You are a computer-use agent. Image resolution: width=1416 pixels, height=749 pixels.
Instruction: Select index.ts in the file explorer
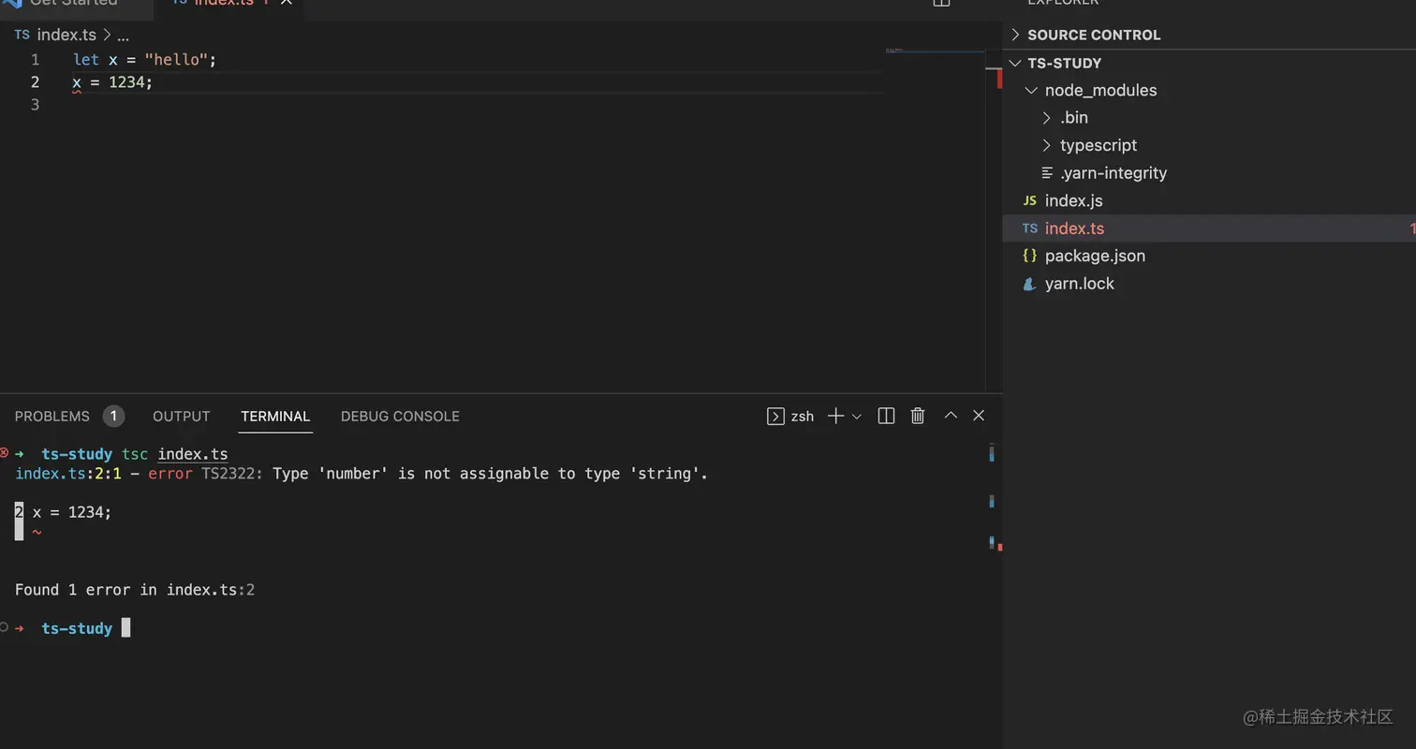coord(1074,228)
